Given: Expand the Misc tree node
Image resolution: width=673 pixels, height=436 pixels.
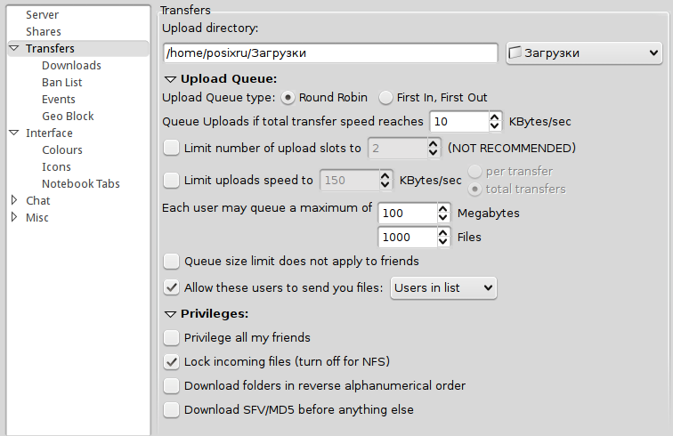Looking at the screenshot, I should [x=14, y=217].
